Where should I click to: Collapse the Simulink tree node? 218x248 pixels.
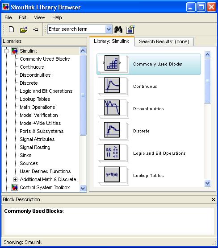[7, 51]
